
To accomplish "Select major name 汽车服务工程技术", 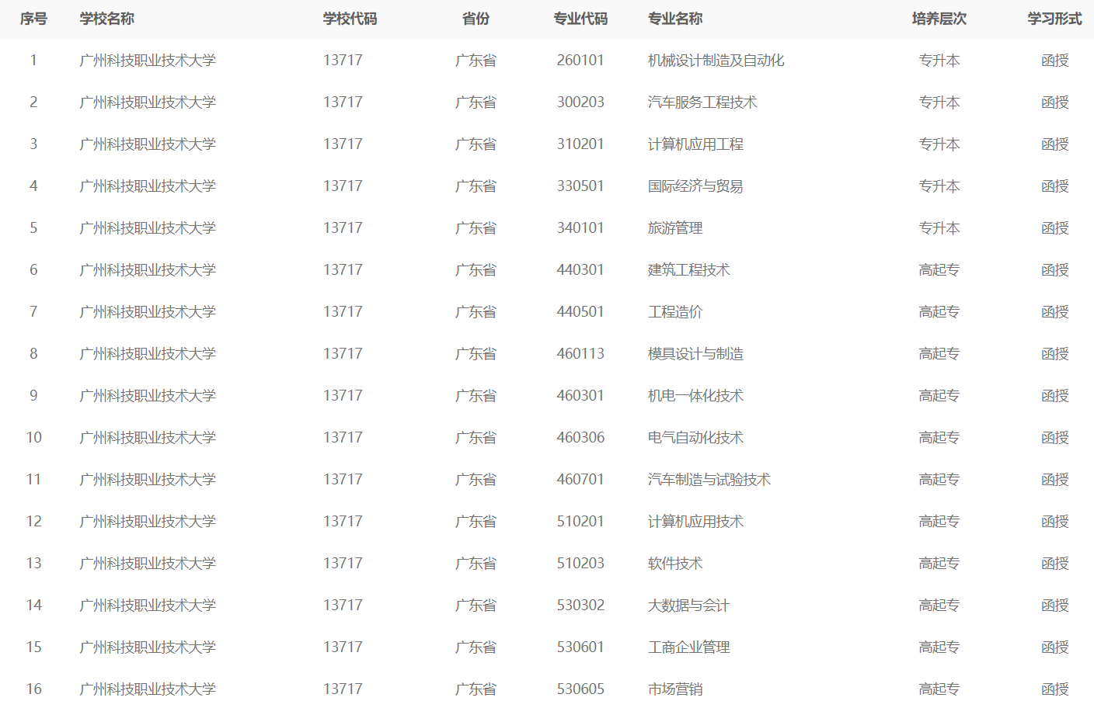I will click(x=702, y=102).
